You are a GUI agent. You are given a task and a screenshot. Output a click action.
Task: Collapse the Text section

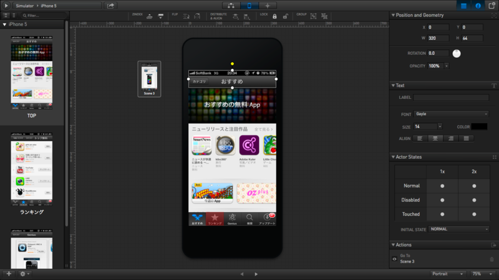point(394,86)
